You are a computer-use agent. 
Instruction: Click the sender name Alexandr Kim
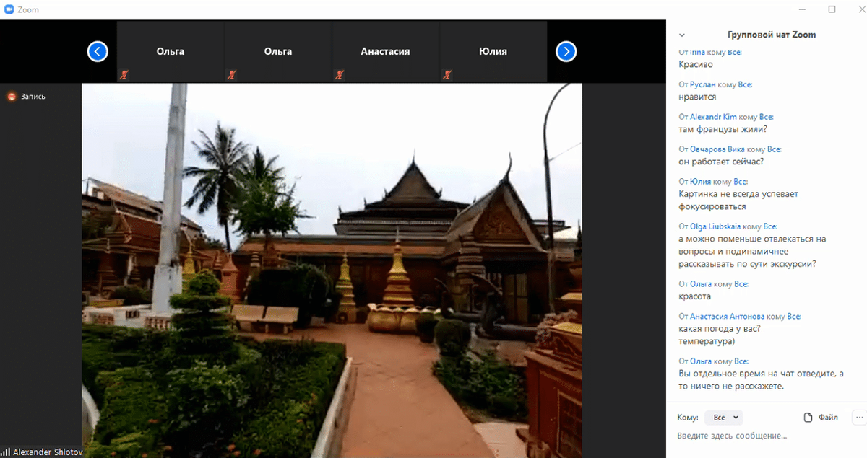(714, 117)
